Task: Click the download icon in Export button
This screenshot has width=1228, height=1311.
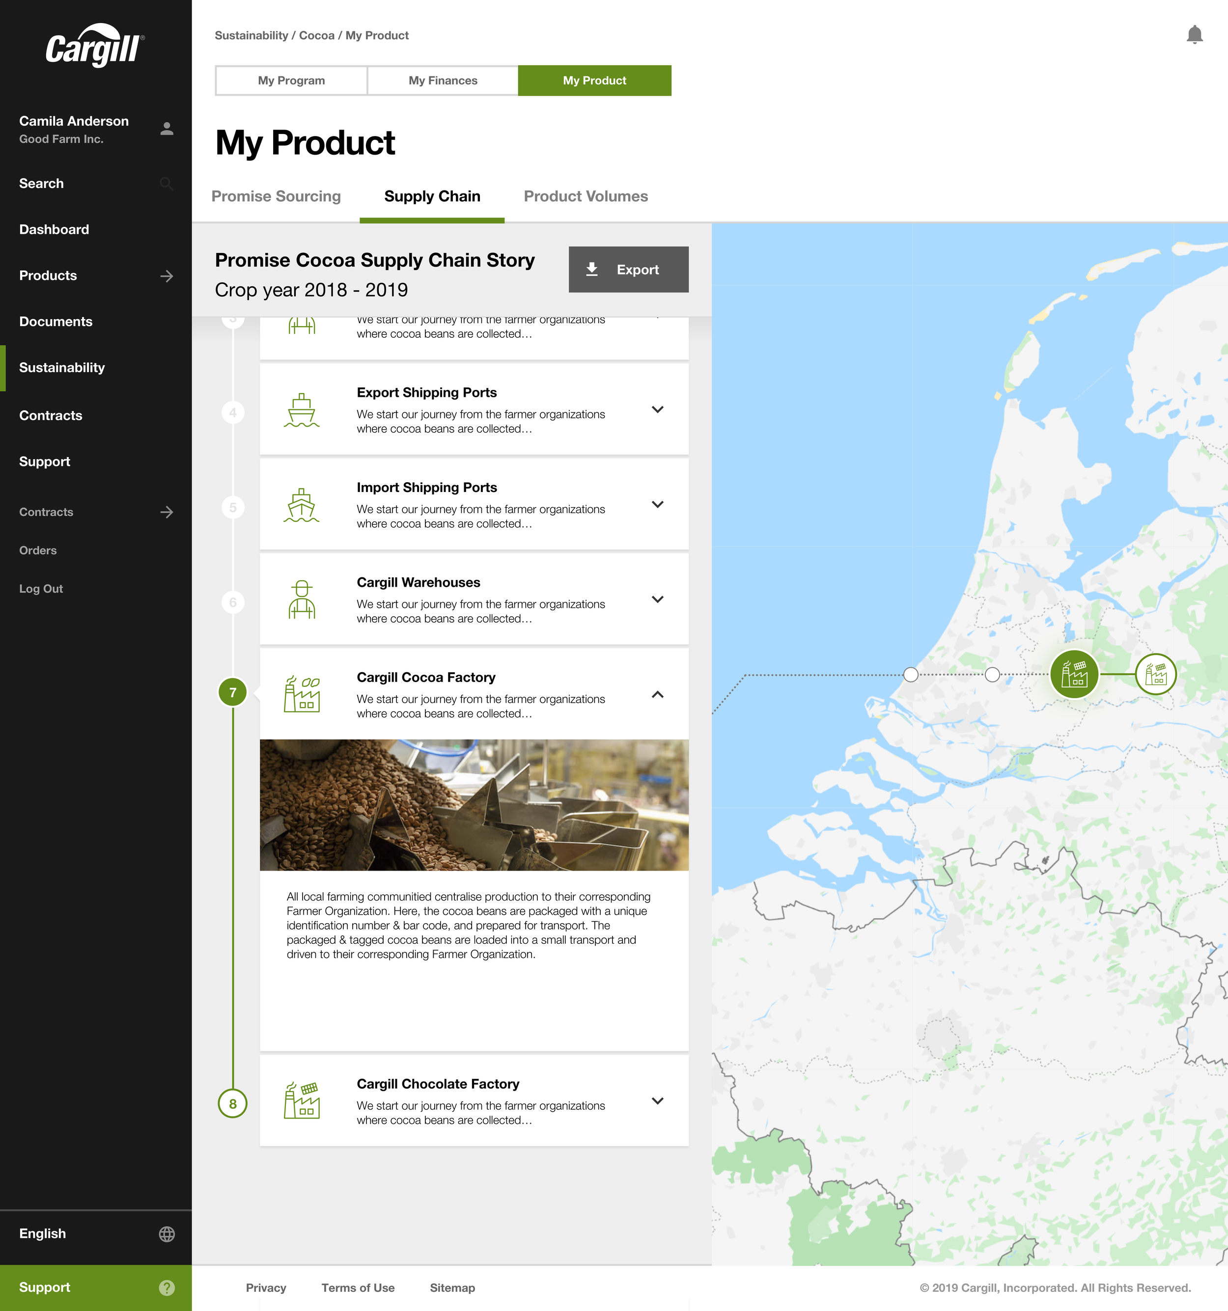Action: [592, 269]
